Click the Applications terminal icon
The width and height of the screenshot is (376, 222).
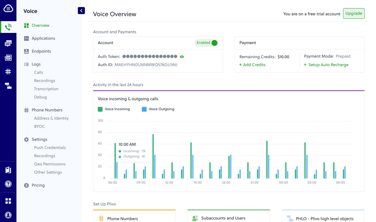[x=26, y=38]
